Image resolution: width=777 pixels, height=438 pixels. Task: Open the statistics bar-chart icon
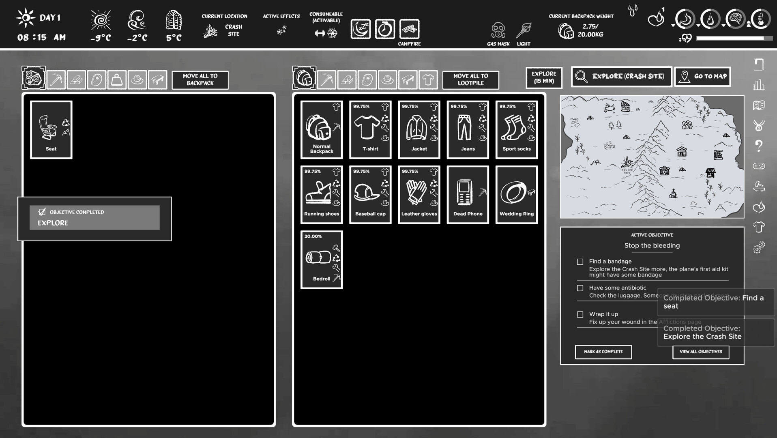point(759,85)
